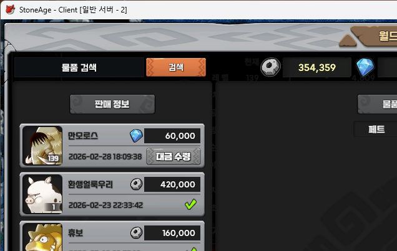Click the blue diamond icon on 만모로스 listing
397x251 pixels.
136,136
